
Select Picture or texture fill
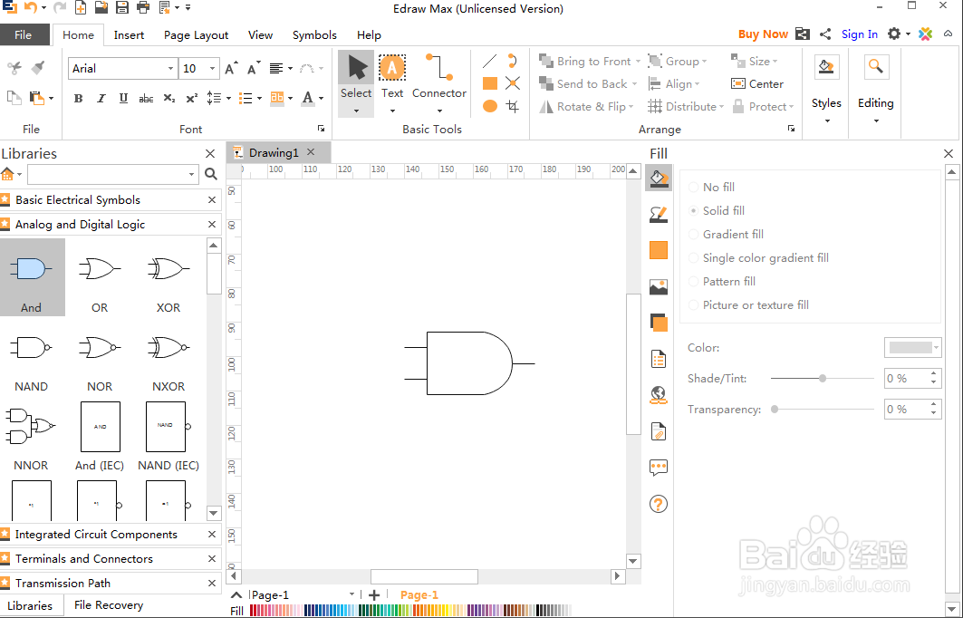[748, 304]
